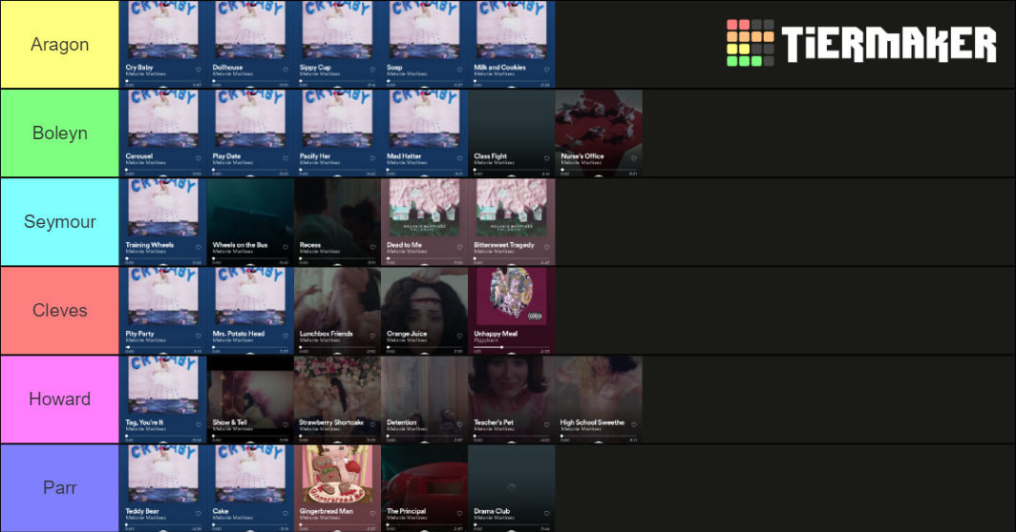
Task: Click the heart icon on Dollhouse
Action: click(x=286, y=70)
